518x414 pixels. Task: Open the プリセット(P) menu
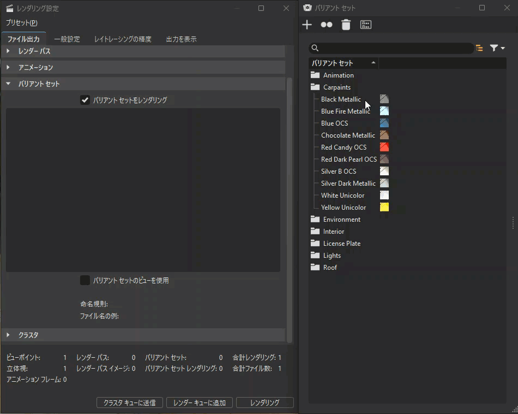pos(22,23)
